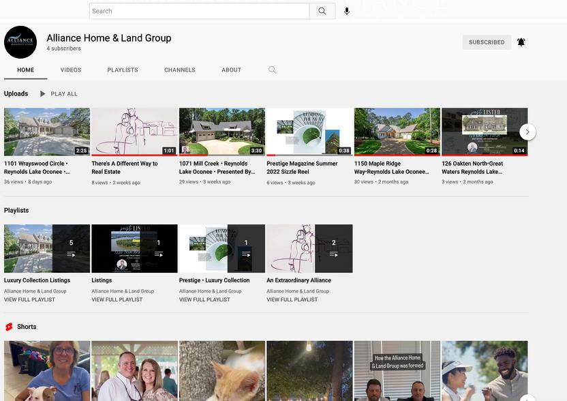567x401 pixels.
Task: Click queue icon on Prestige playlist
Action: (246, 254)
